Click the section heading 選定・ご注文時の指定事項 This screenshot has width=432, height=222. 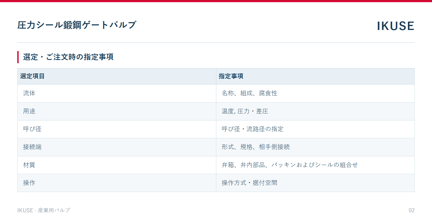68,57
